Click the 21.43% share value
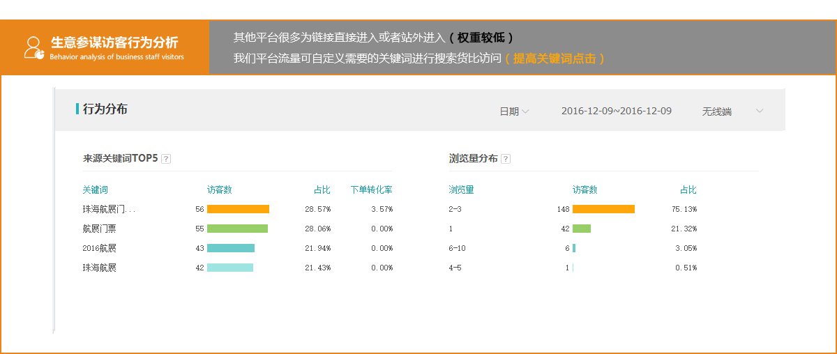This screenshot has height=354, width=837. point(317,268)
